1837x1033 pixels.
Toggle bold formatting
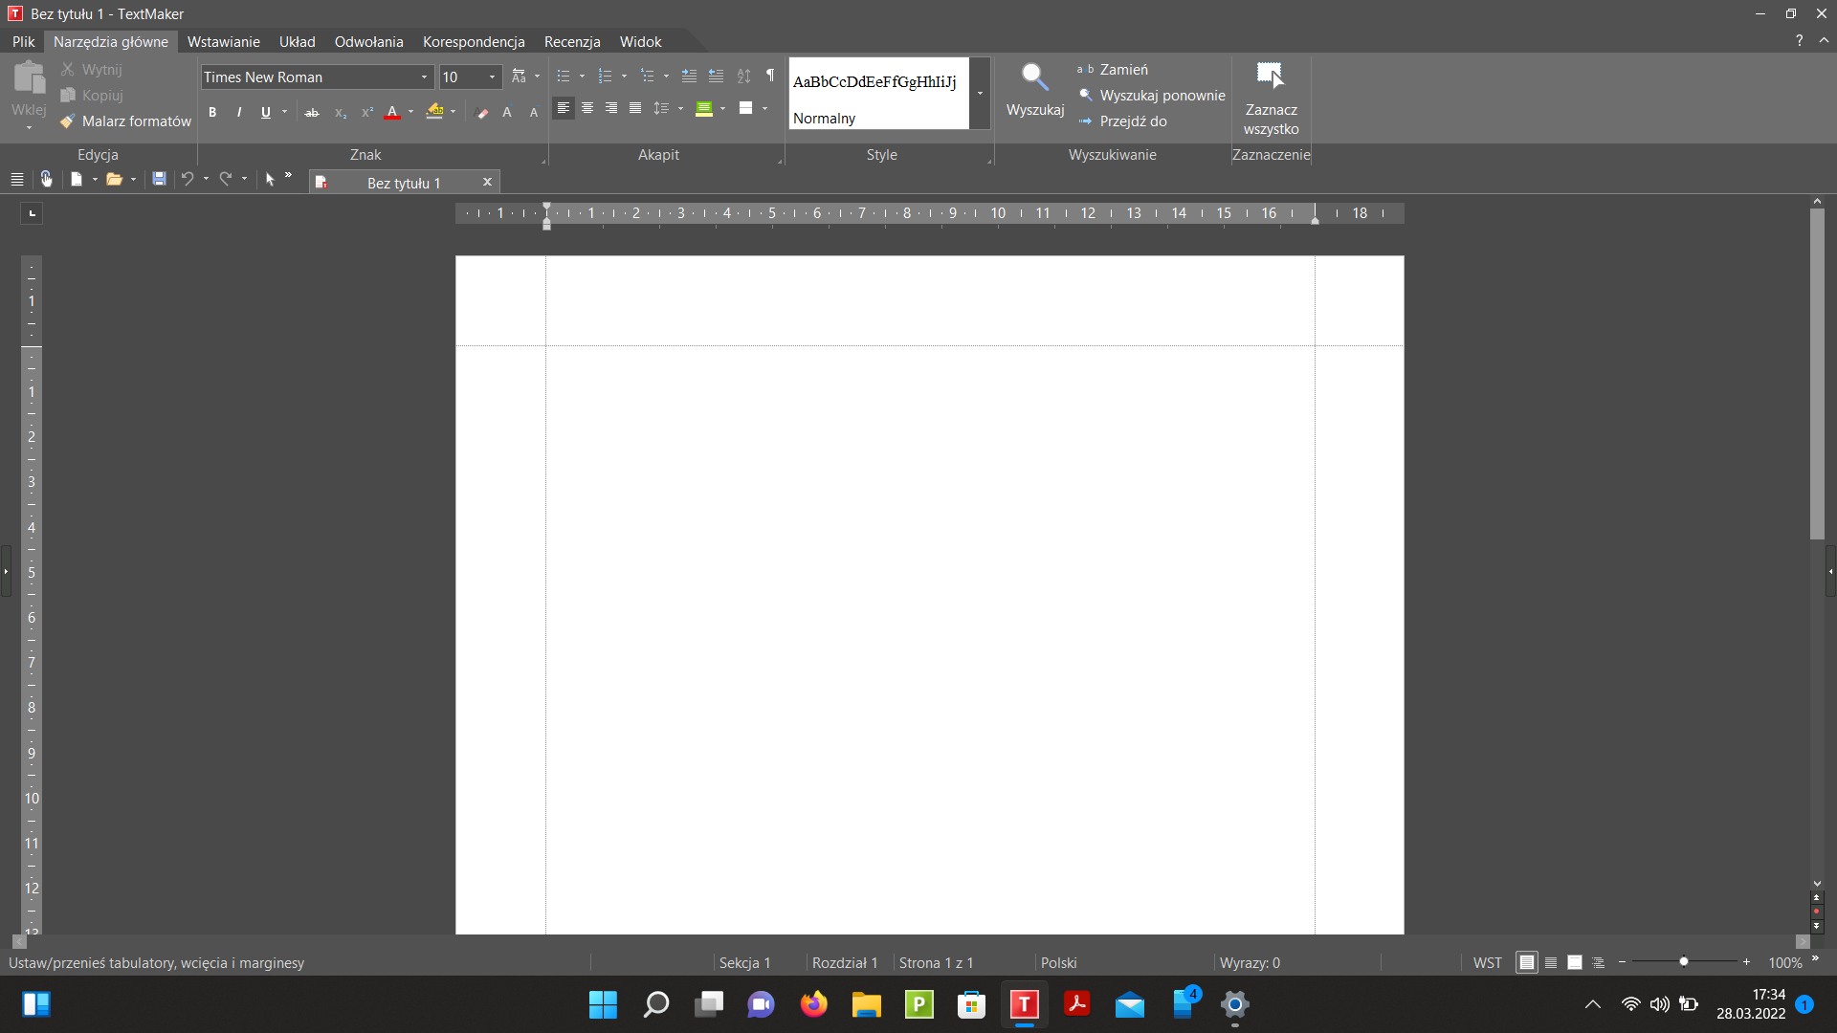[212, 112]
